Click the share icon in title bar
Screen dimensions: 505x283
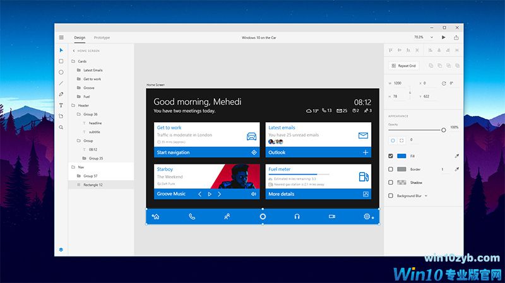(456, 37)
